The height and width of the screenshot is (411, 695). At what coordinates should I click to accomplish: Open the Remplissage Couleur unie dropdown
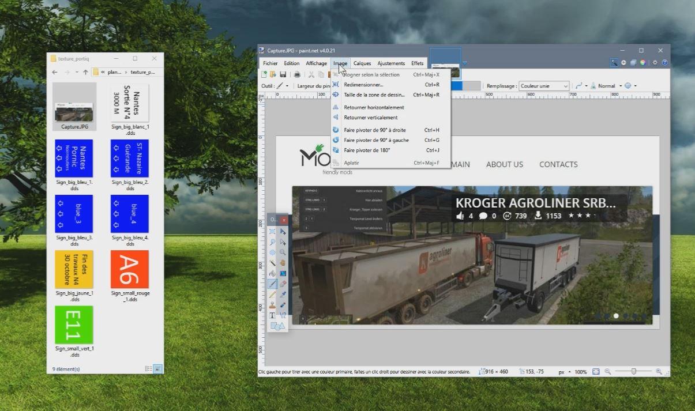click(544, 86)
